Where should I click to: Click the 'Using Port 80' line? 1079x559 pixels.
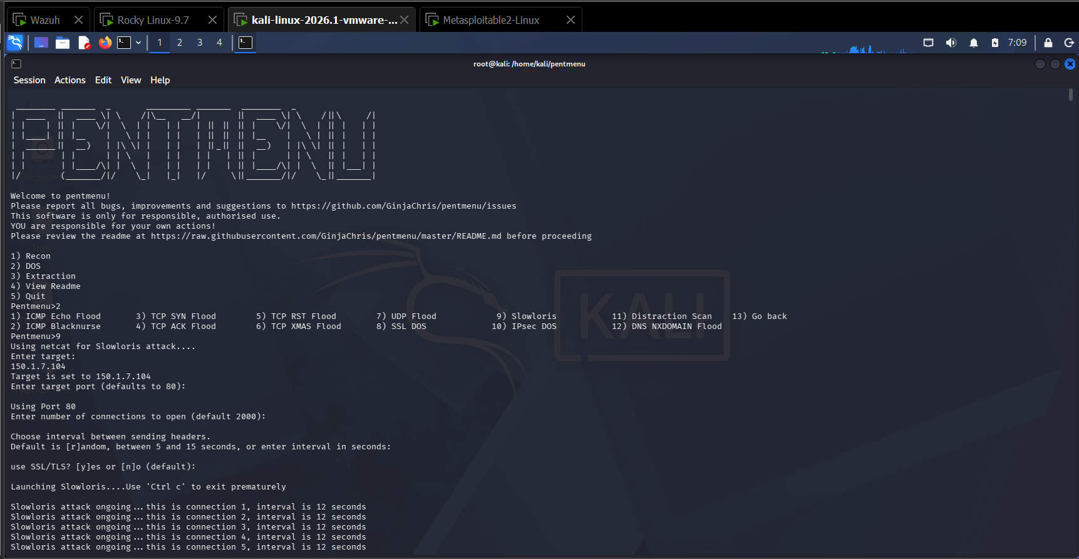pos(43,407)
